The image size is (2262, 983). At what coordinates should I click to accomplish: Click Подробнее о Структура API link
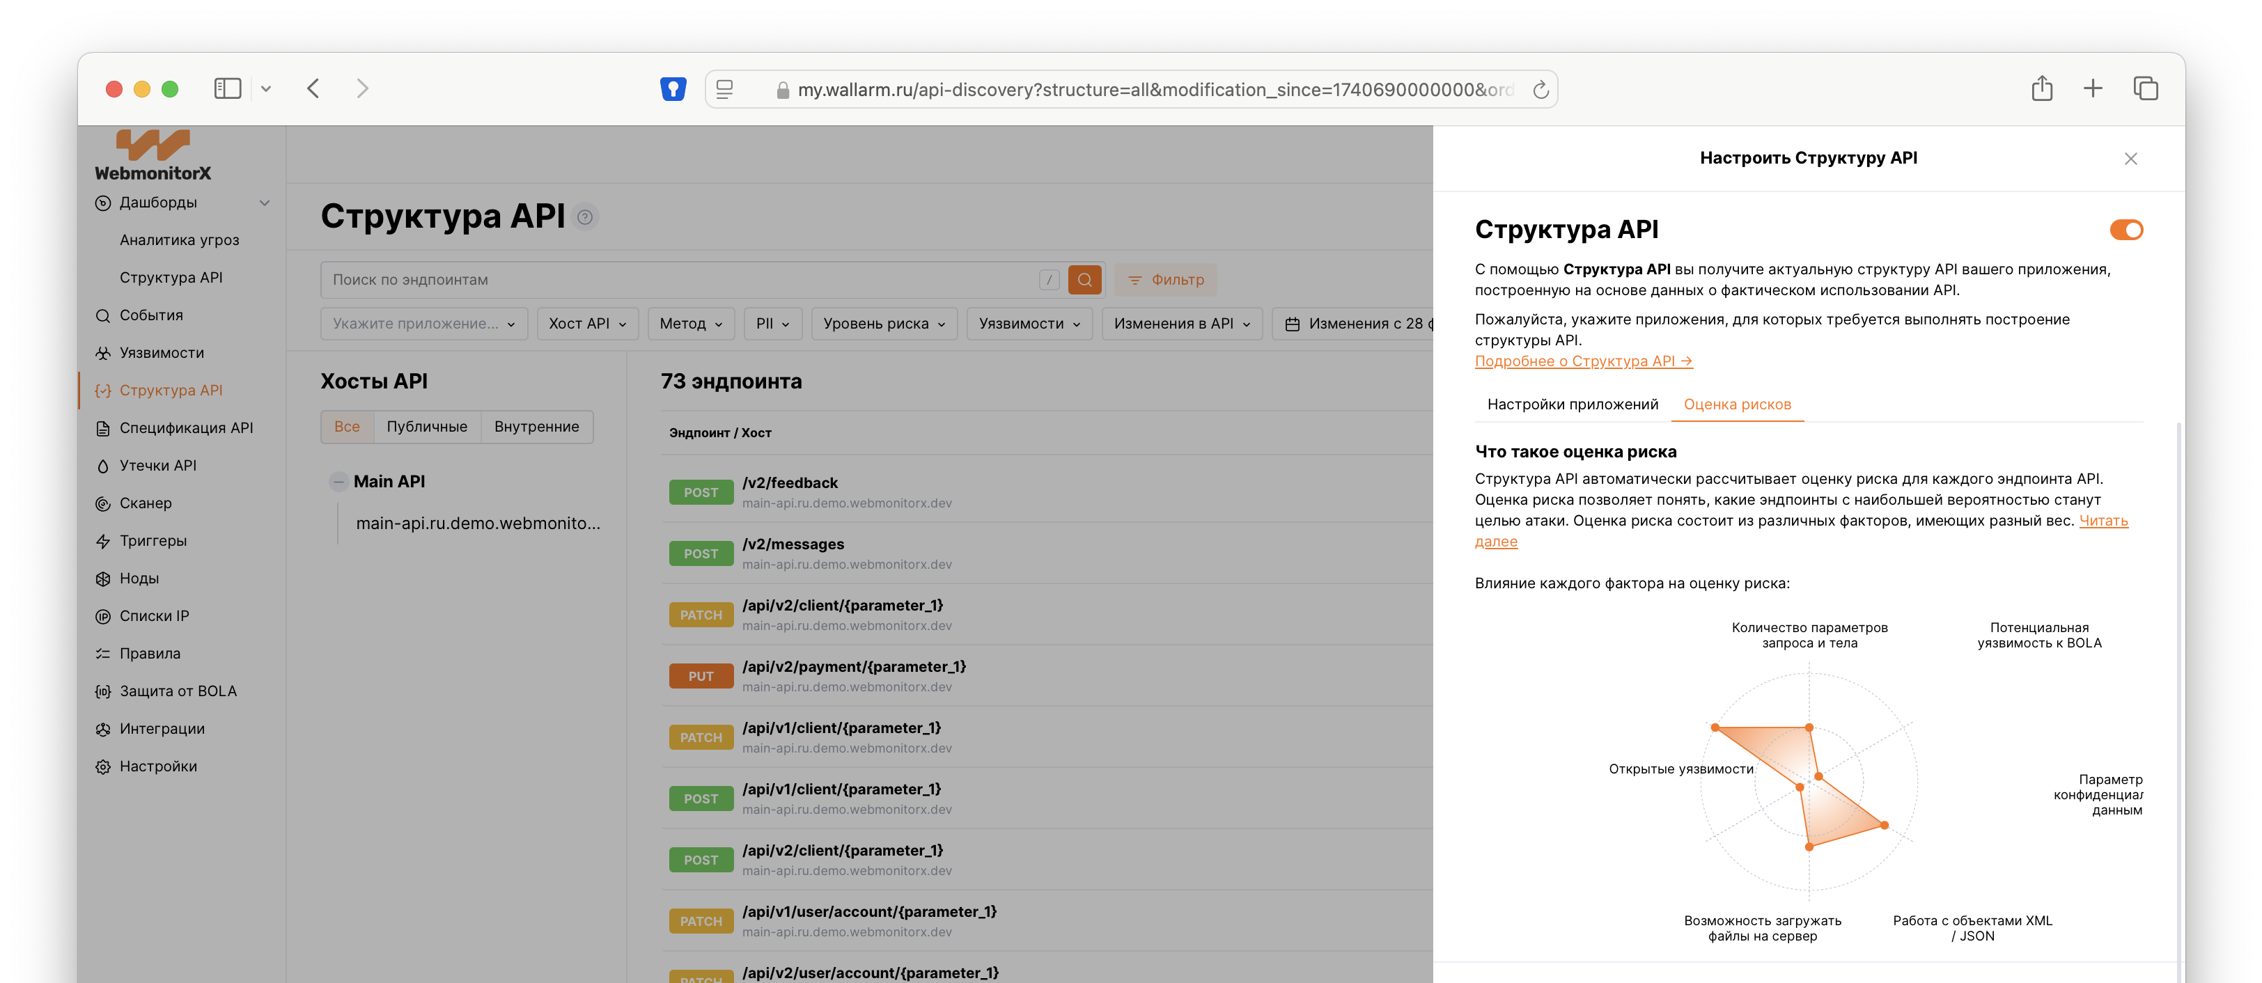[x=1583, y=361]
